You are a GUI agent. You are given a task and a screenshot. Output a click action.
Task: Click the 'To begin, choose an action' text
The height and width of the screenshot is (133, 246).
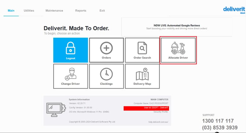coord(62,33)
